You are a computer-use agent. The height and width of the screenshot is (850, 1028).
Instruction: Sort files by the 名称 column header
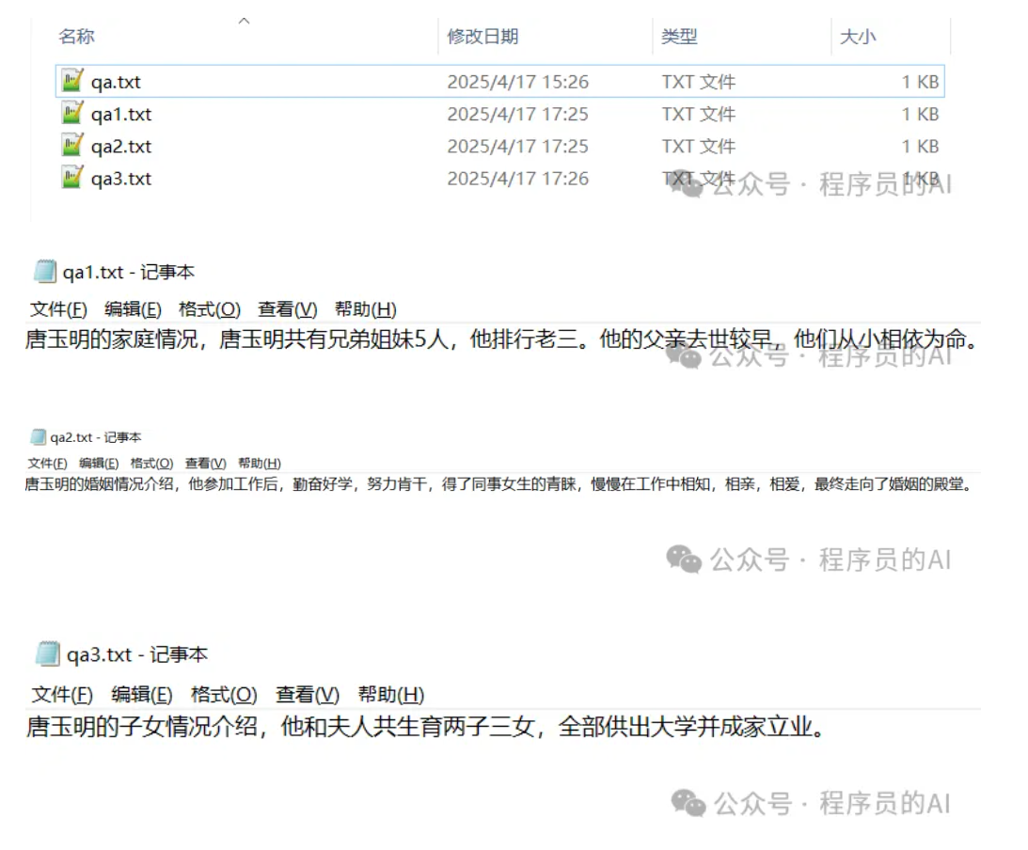coord(77,36)
